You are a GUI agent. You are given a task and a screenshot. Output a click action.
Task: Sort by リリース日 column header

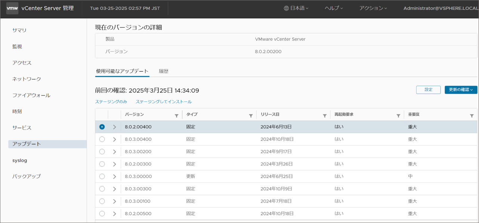click(x=270, y=114)
